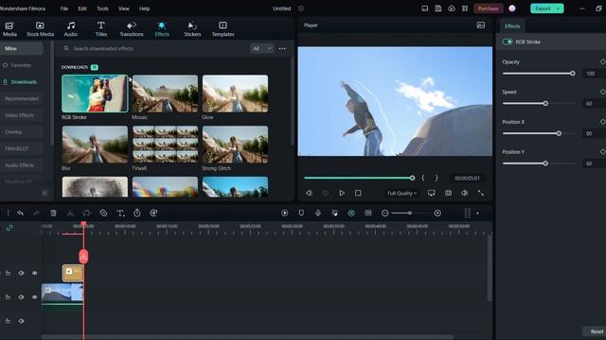Screen dimensions: 606x340
Task: Click the player fullscreen expand icon
Action: 481,193
